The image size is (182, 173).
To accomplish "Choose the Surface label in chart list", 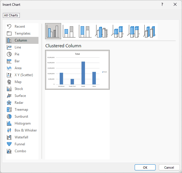I will pos(20,96).
